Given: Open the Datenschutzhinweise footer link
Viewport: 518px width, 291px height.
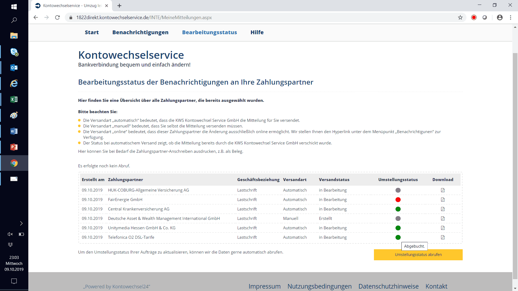Looking at the screenshot, I should 388,286.
